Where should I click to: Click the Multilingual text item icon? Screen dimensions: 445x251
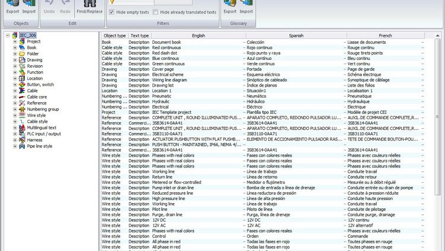point(22,128)
